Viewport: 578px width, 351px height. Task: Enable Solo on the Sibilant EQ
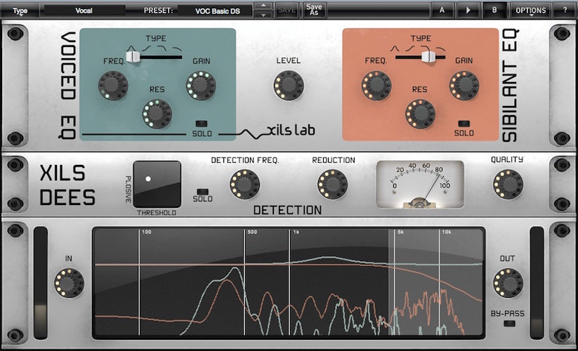[x=464, y=123]
